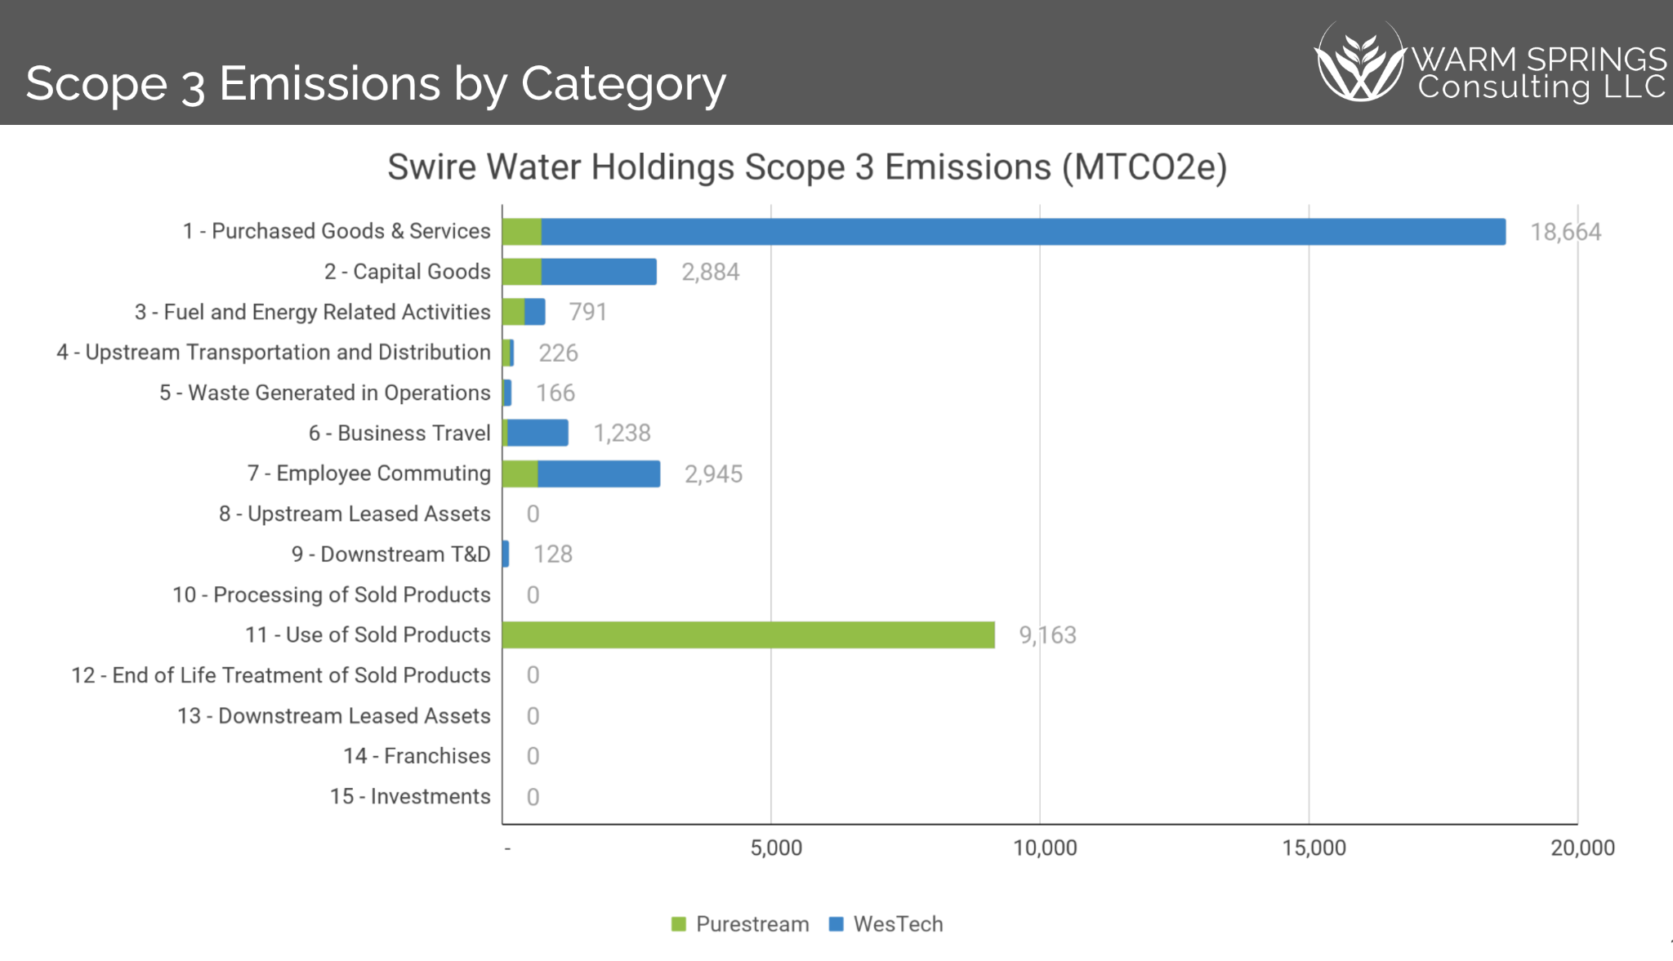This screenshot has width=1673, height=961.
Task: Click the Downstream T&D blue bar
Action: point(506,554)
